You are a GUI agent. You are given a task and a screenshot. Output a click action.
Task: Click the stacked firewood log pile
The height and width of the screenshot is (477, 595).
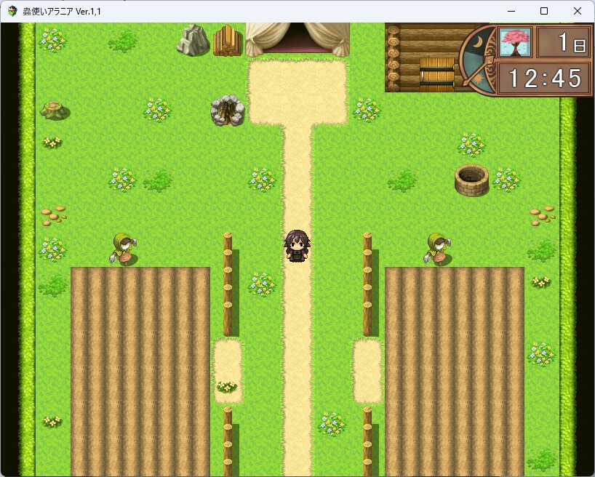pyautogui.click(x=227, y=41)
